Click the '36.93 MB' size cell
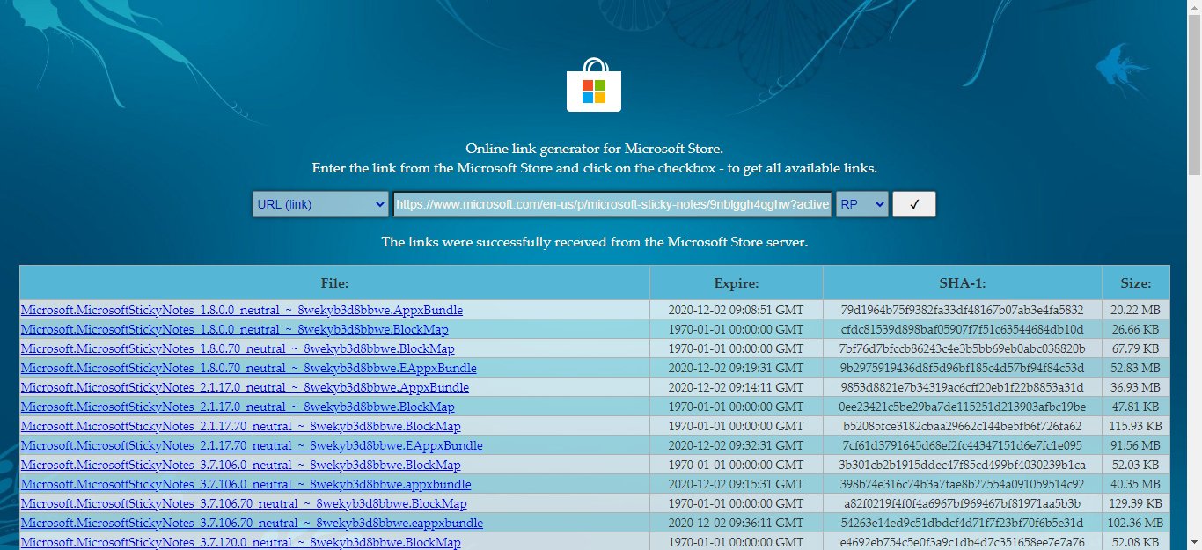The height and width of the screenshot is (550, 1202). [1135, 387]
